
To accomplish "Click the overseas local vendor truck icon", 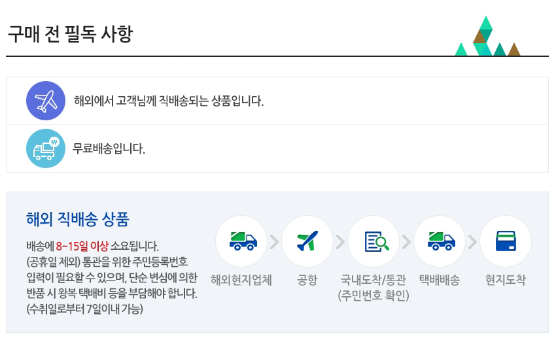I will (x=241, y=241).
